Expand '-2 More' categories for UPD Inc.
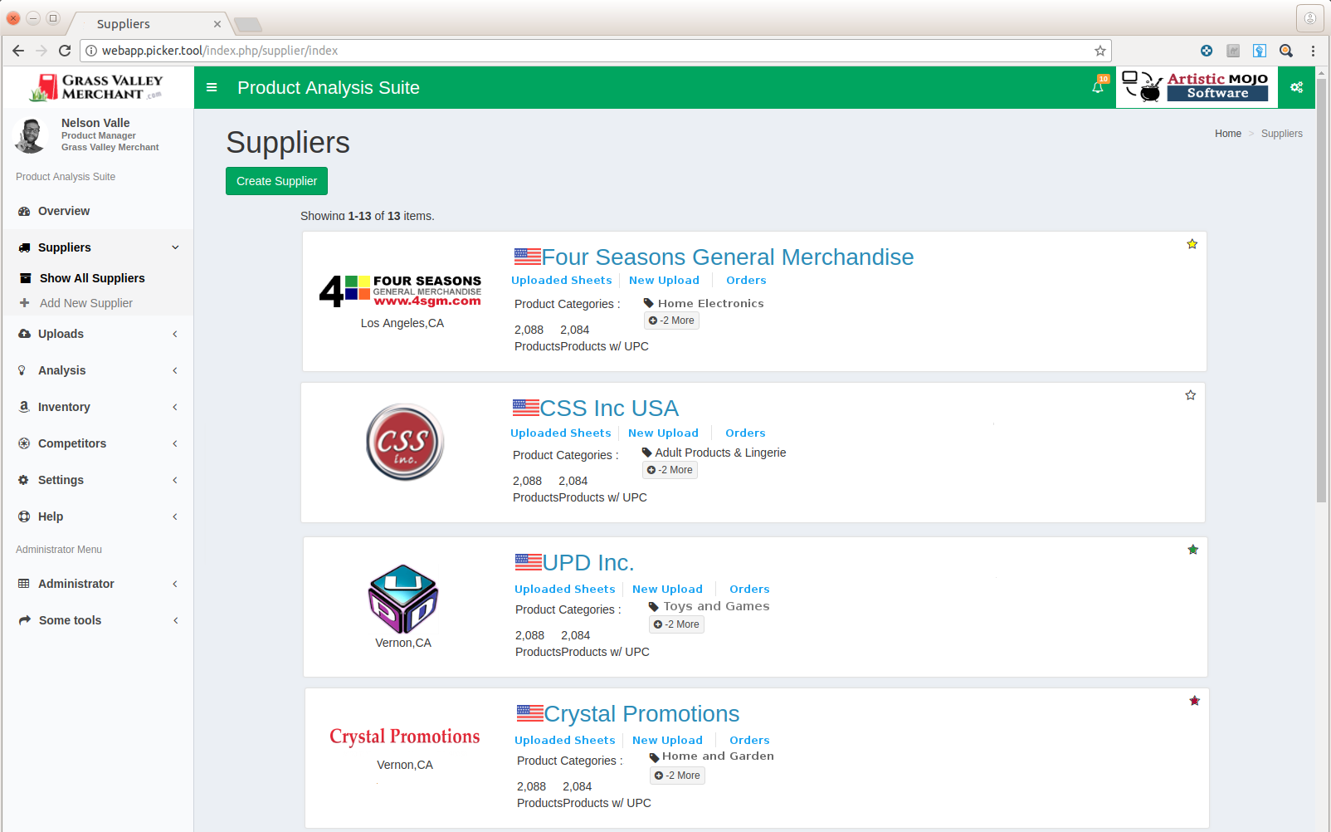Viewport: 1331px width, 832px height. point(676,624)
